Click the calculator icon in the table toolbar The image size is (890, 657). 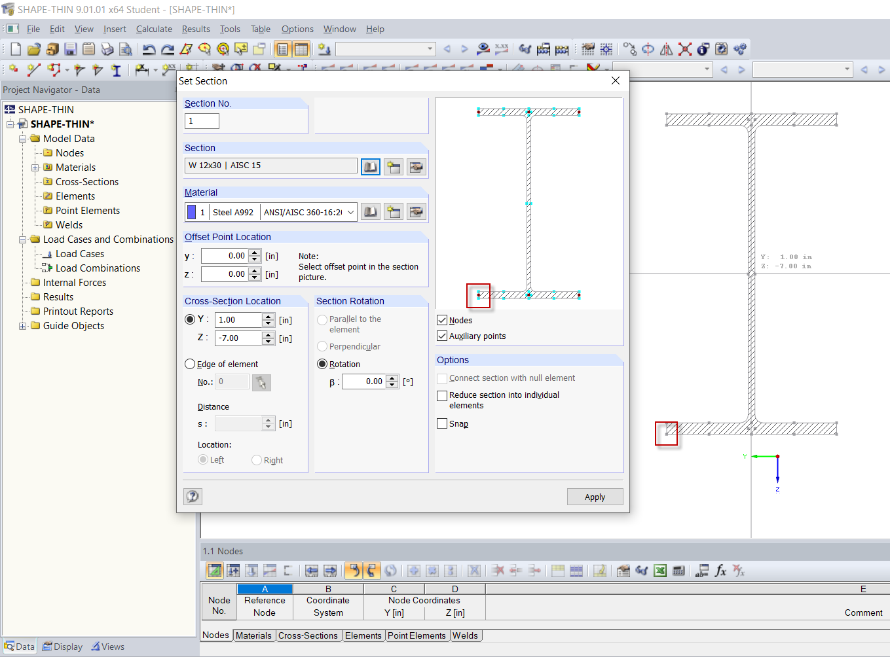click(678, 571)
